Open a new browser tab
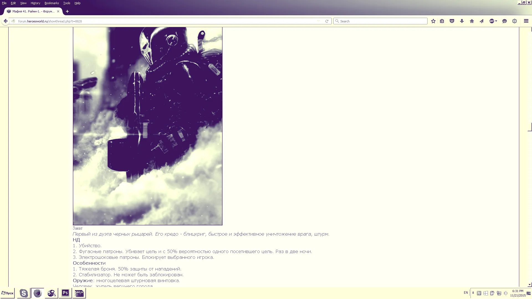The width and height of the screenshot is (532, 299). pyautogui.click(x=67, y=11)
